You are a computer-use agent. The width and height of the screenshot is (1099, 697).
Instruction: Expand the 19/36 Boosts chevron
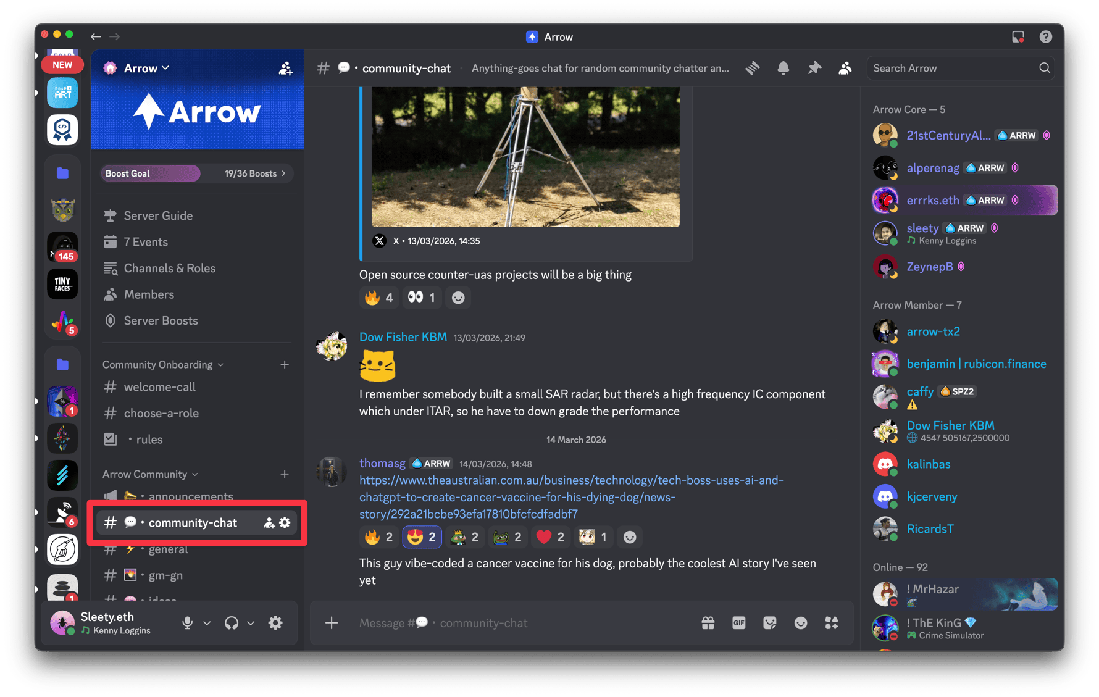[x=283, y=173]
